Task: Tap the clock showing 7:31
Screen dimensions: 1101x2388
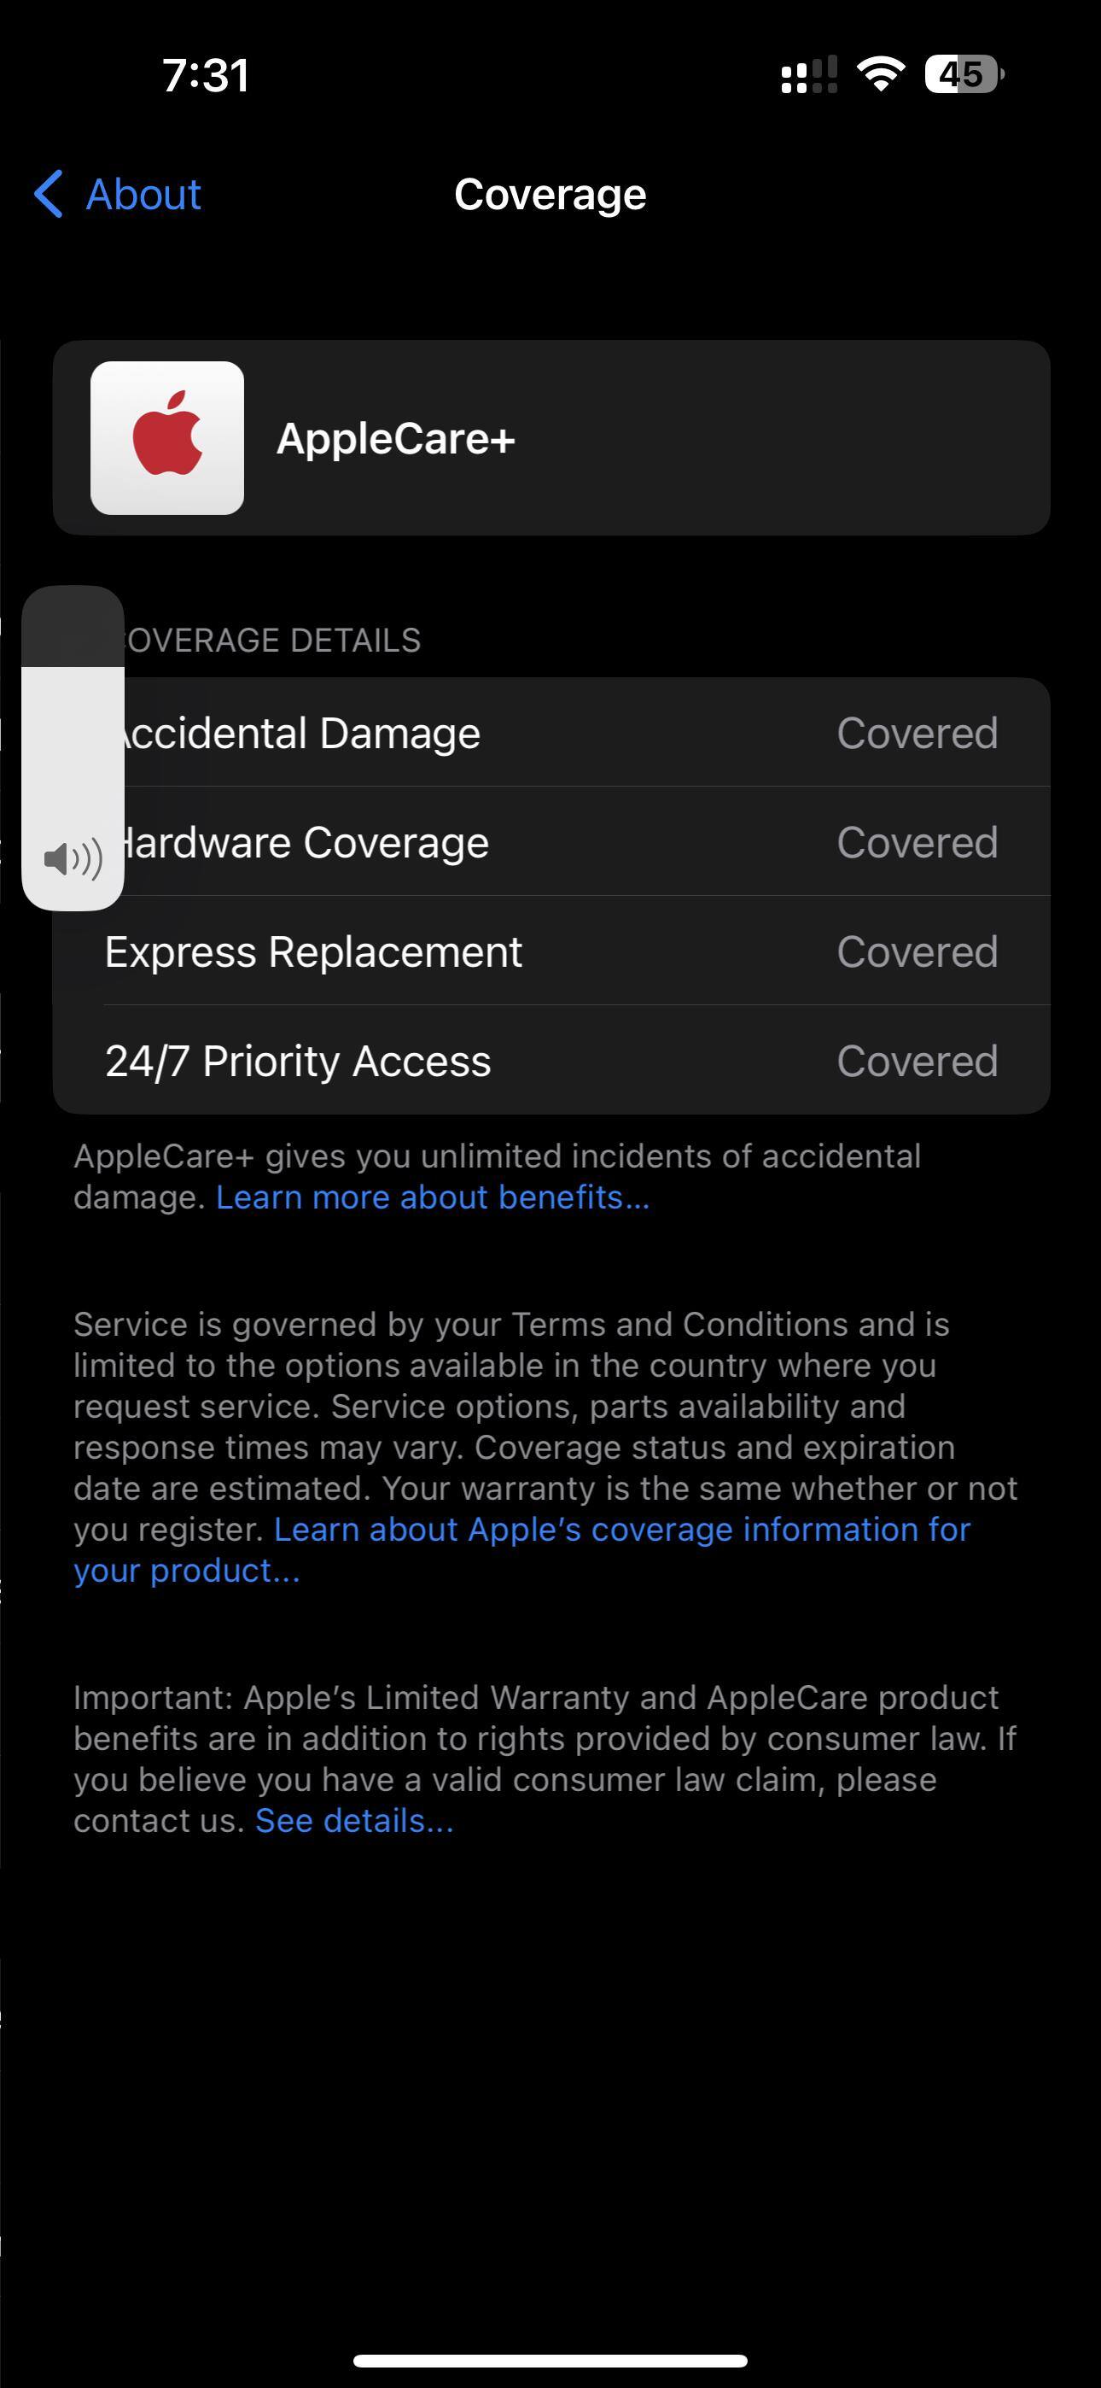Action: [206, 76]
